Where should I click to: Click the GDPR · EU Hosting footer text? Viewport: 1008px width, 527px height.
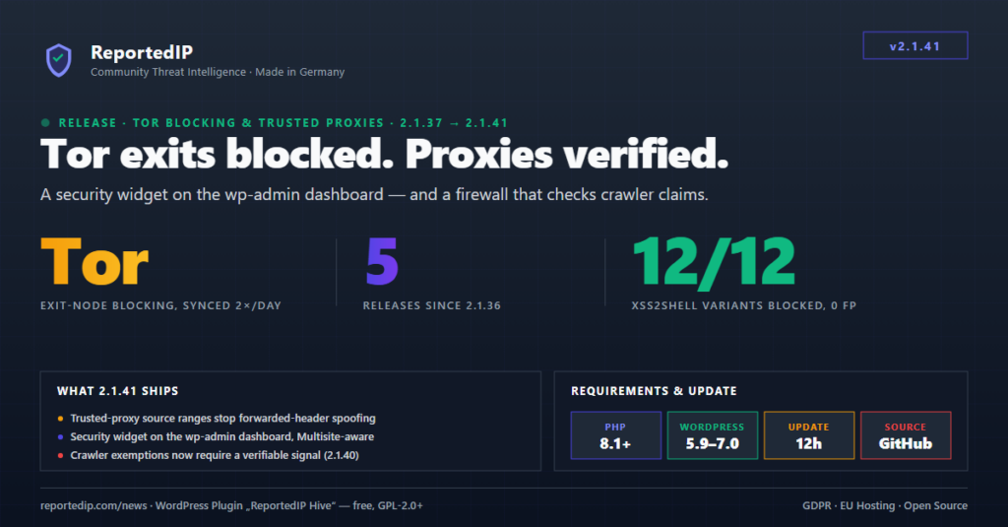pos(849,505)
